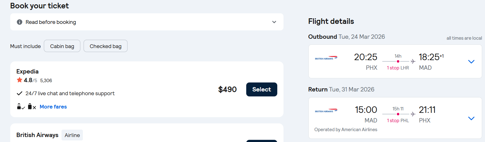Click the checkmark icon by 24/7 live chat
The image size is (485, 142).
click(20, 93)
